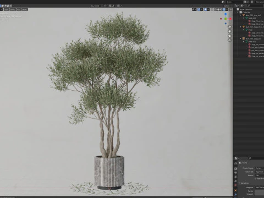Collapse the first orange object in outliner
Viewport: 264px width, 198px height.
click(241, 15)
